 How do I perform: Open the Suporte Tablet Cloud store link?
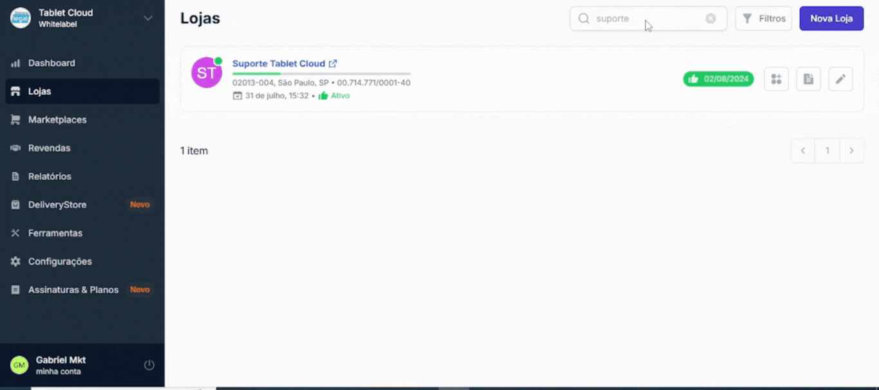[279, 64]
